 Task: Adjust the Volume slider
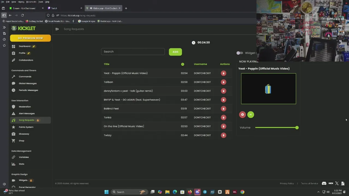(277, 128)
